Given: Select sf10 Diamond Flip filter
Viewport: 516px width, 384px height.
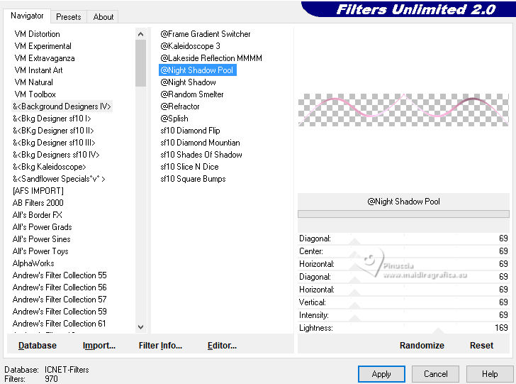Looking at the screenshot, I should tap(190, 131).
